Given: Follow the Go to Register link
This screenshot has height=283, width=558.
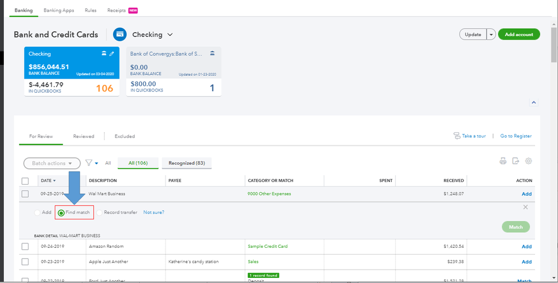Looking at the screenshot, I should click(x=516, y=136).
